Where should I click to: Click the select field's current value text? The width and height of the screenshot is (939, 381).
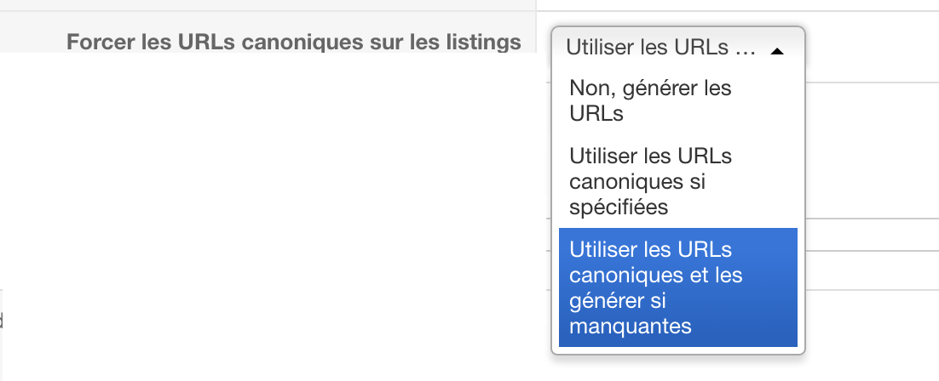click(x=660, y=48)
